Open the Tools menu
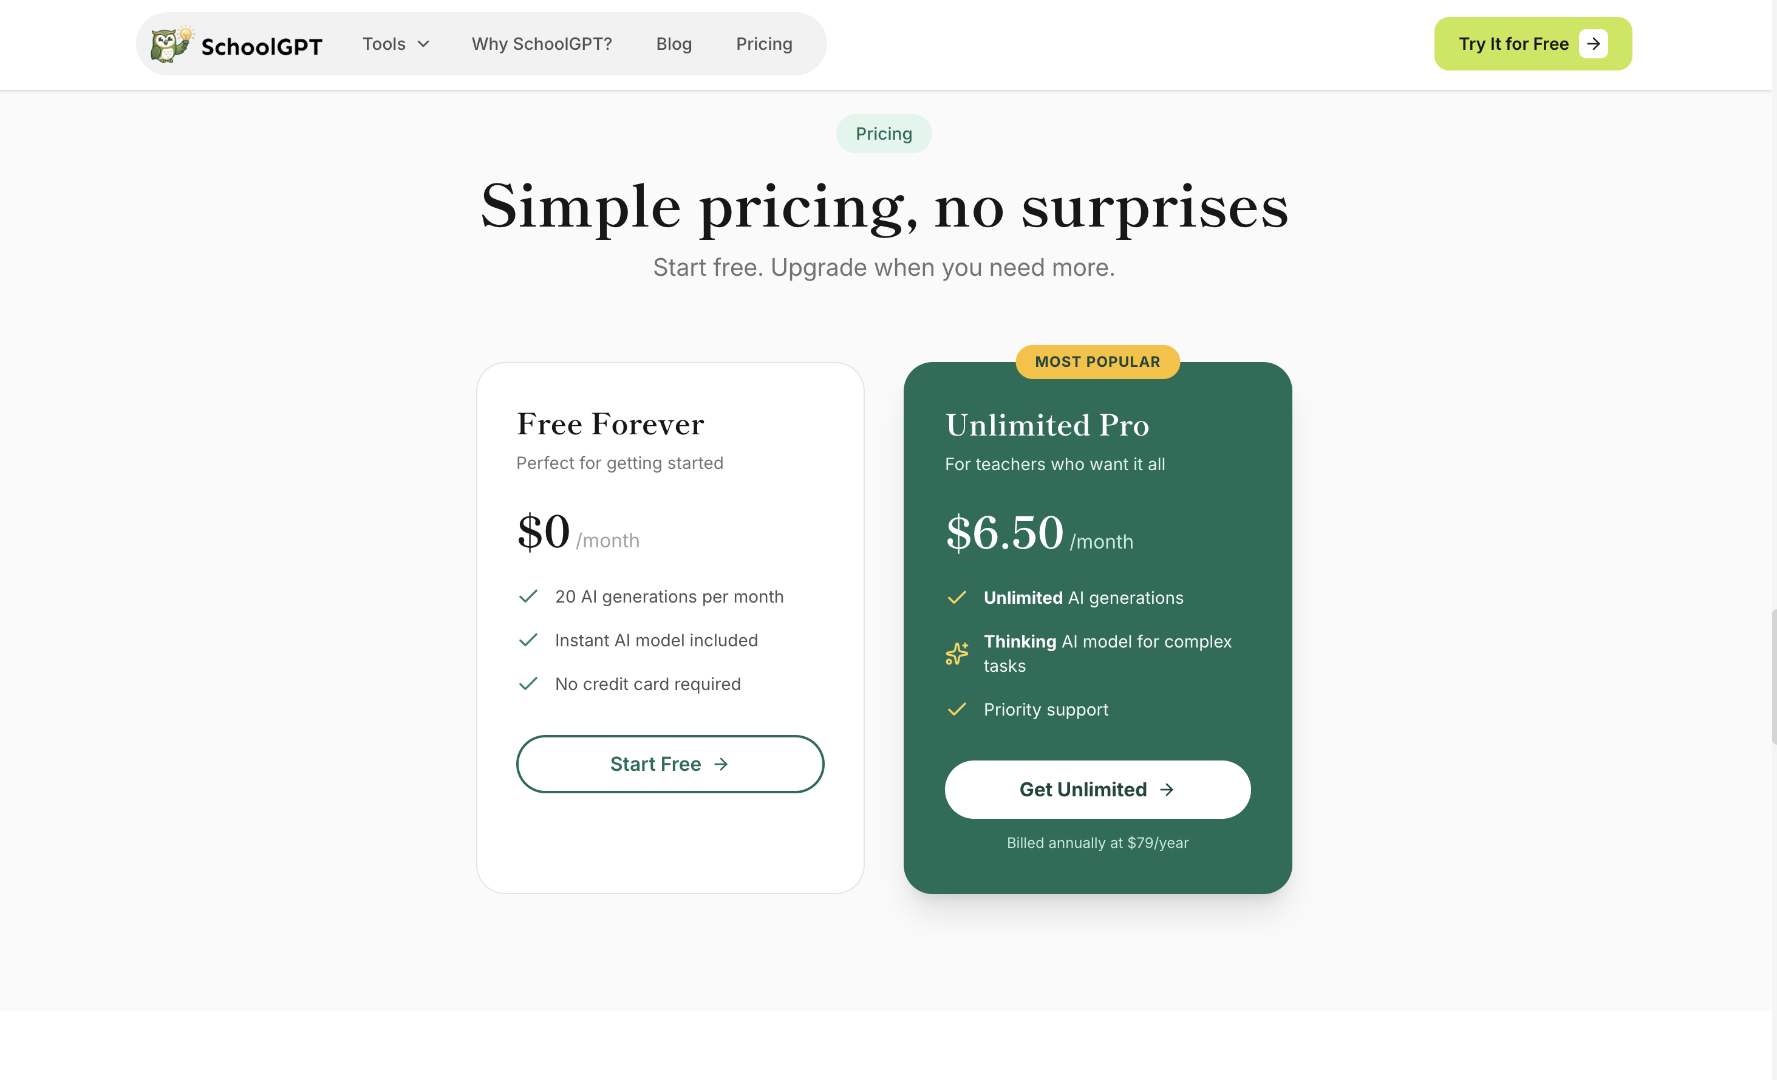Viewport: 1777px width, 1080px height. 384,43
